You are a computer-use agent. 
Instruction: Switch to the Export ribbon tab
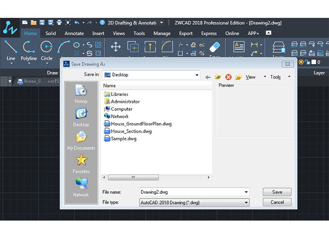click(186, 33)
